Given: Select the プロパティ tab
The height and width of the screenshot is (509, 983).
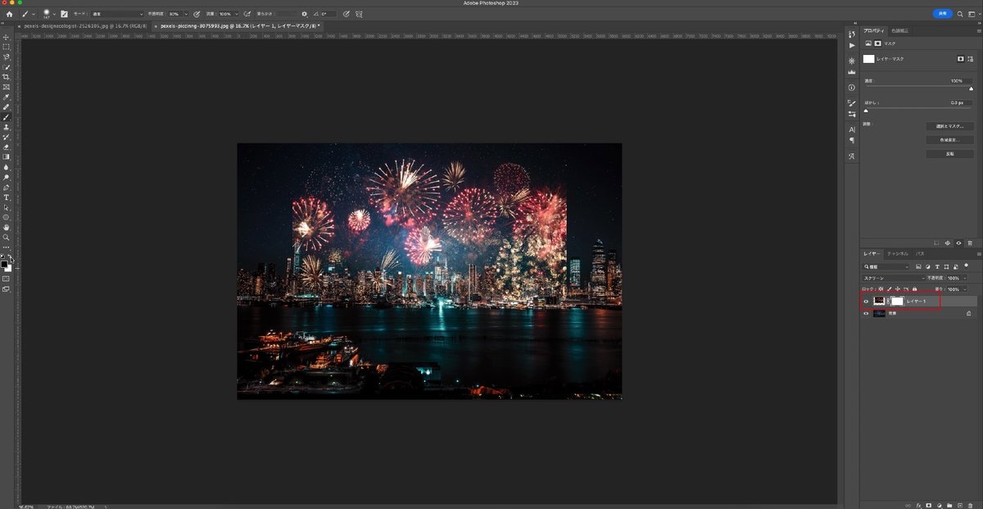Looking at the screenshot, I should pos(873,30).
